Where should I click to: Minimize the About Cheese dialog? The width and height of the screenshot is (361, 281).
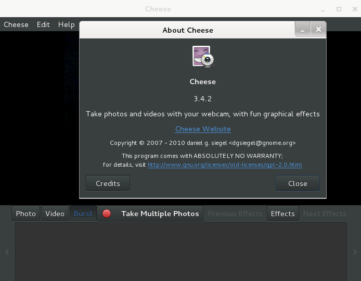click(303, 30)
